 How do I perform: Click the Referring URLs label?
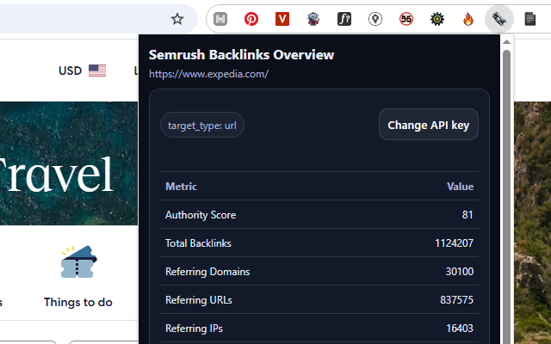pos(199,300)
